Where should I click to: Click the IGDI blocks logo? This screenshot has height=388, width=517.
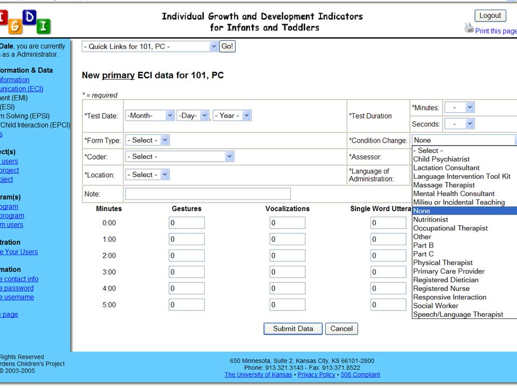coord(25,22)
